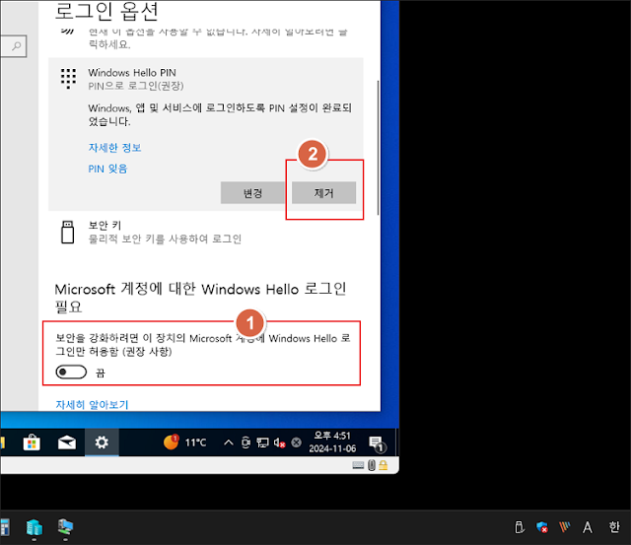Open the 자세한 정보 link
The height and width of the screenshot is (545, 631).
point(114,148)
